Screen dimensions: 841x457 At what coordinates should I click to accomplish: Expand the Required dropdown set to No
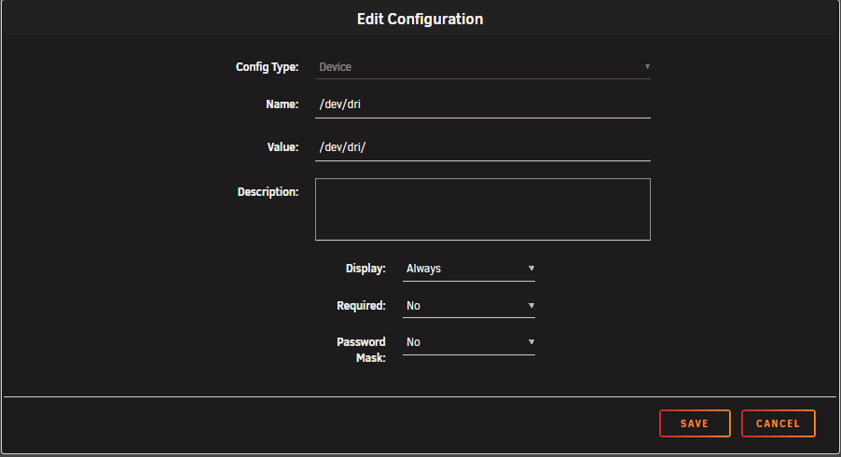pos(467,306)
